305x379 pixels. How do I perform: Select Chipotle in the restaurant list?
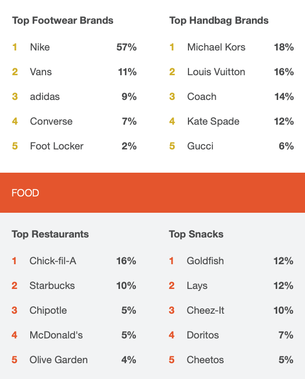click(x=48, y=311)
